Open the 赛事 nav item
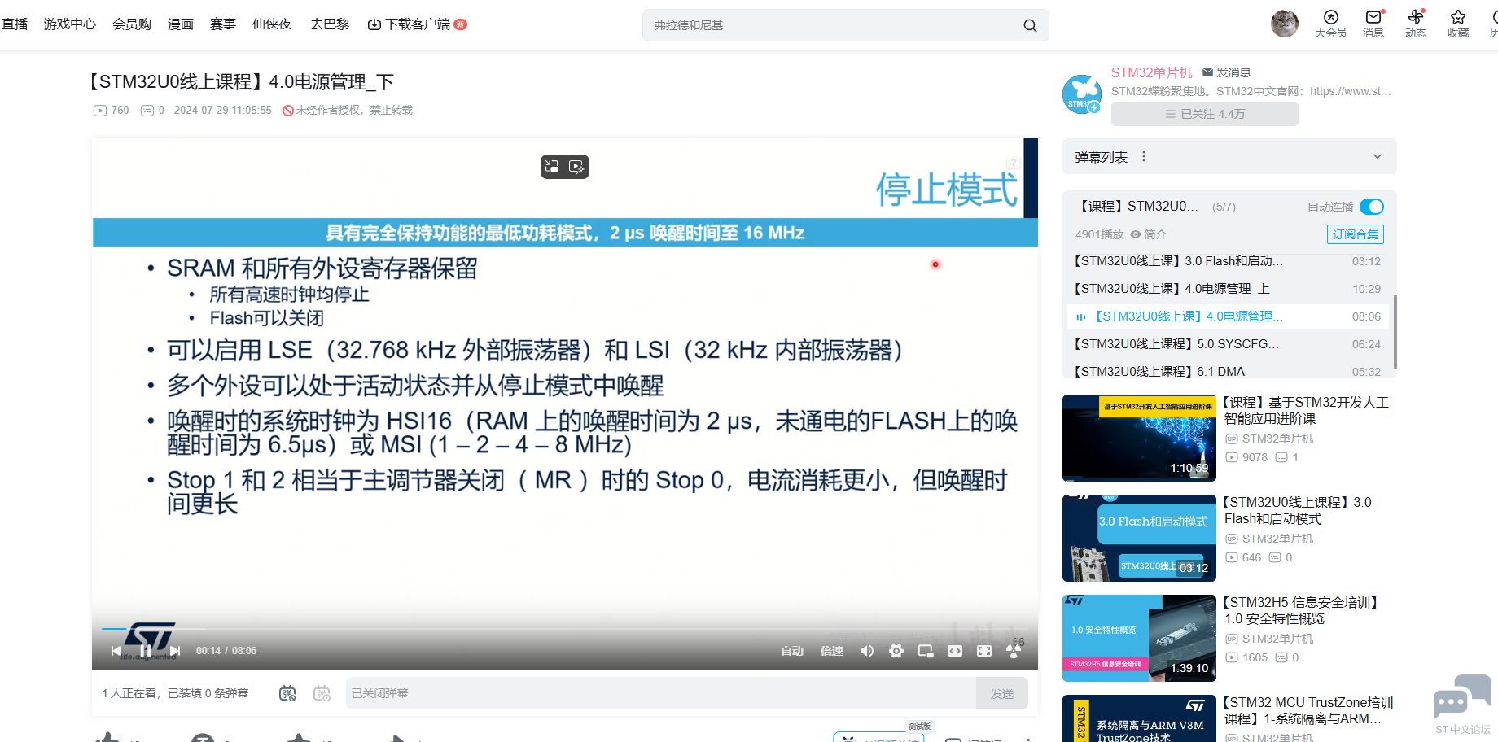The image size is (1498, 742). (223, 24)
